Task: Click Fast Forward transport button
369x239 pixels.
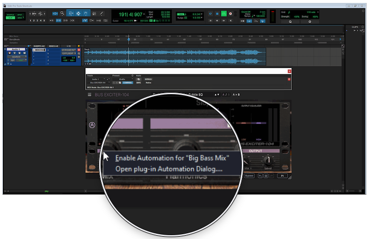Action: click(x=224, y=21)
